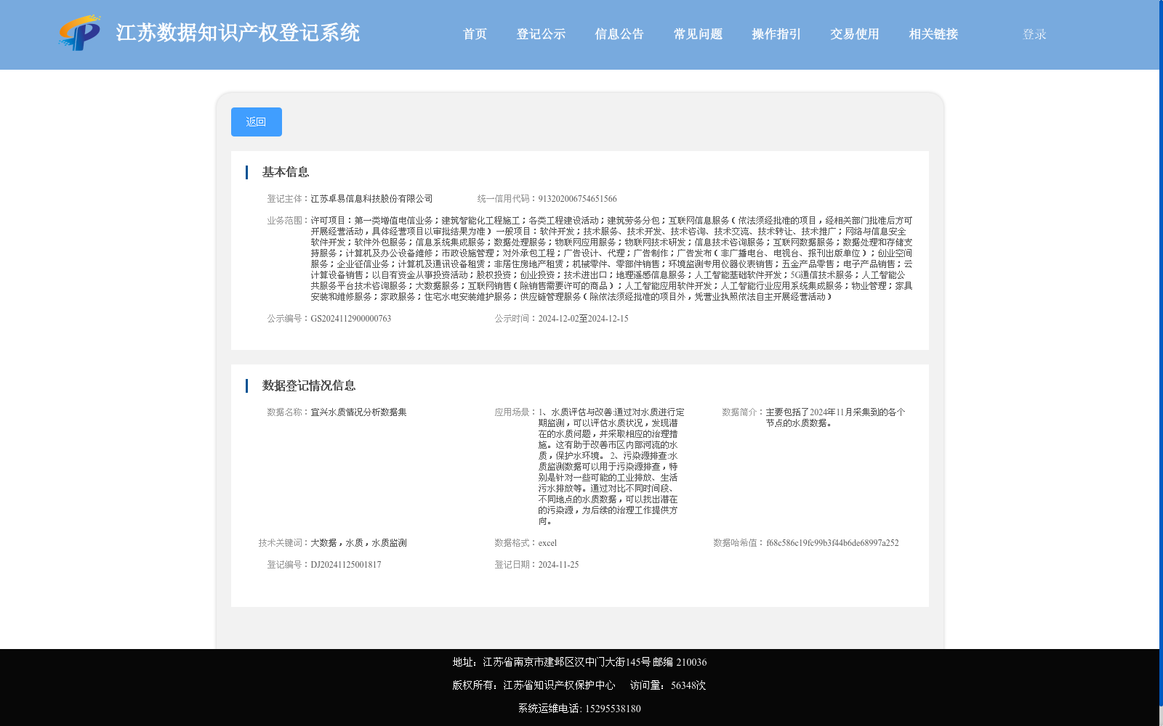Select data name 宜兴水质情况分析数据集
The width and height of the screenshot is (1163, 726).
coord(358,412)
